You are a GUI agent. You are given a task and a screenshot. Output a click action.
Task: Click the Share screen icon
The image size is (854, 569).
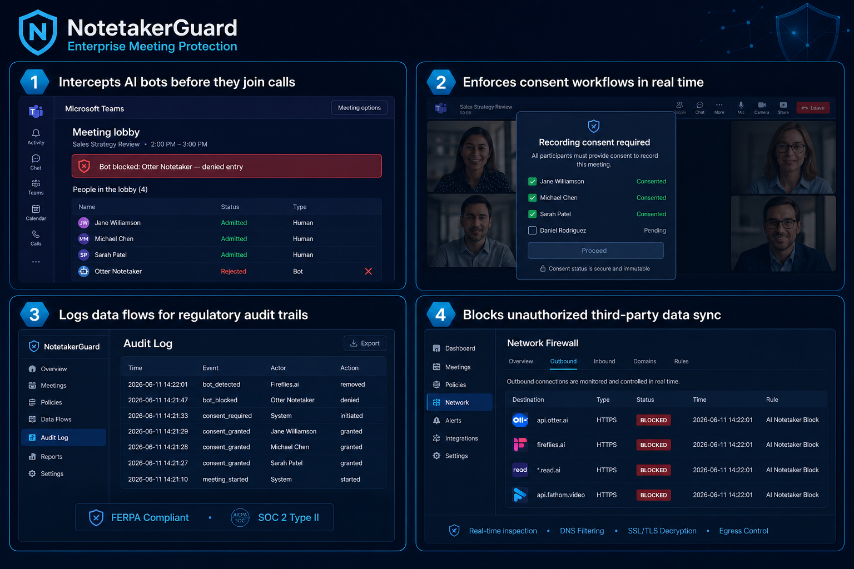coord(783,105)
